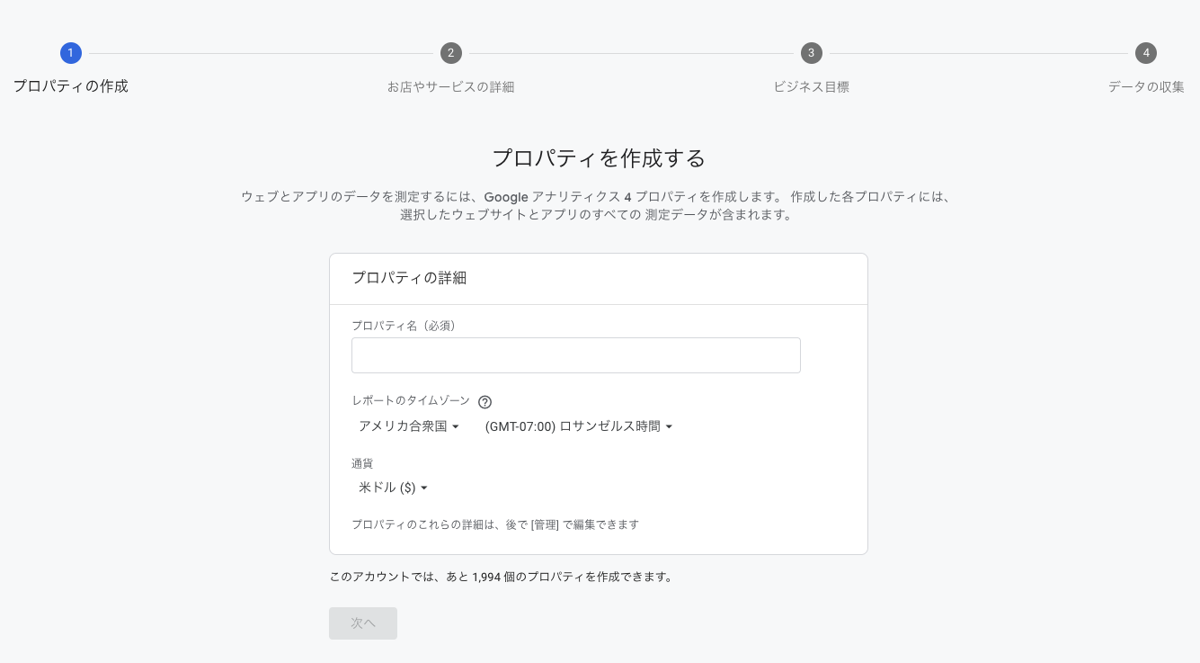Select the お店やサービスの詳細 step label

coord(451,87)
